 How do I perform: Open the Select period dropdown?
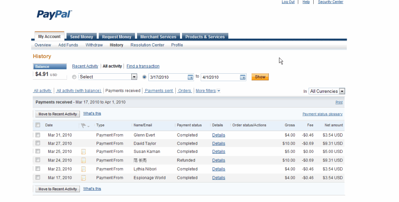click(108, 77)
